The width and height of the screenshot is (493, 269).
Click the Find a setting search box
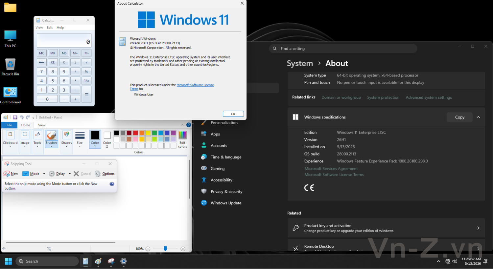[343, 49]
